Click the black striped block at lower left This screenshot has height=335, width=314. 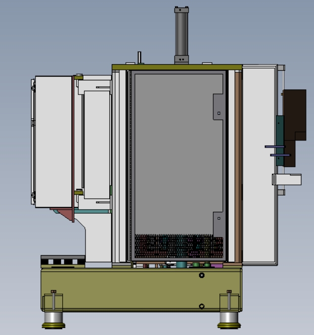pyautogui.click(x=63, y=262)
